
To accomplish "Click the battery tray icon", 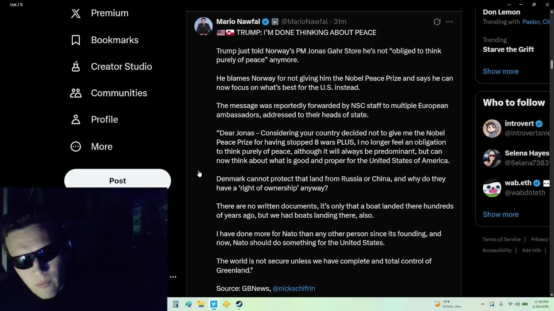I will [525, 304].
